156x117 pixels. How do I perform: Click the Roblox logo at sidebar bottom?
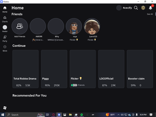5,108
